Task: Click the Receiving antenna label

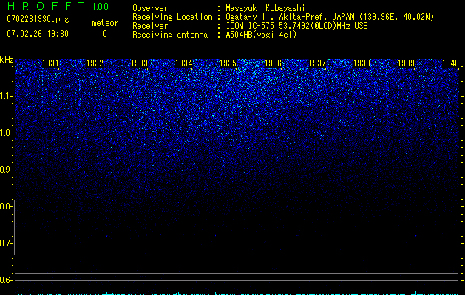Action: point(170,35)
